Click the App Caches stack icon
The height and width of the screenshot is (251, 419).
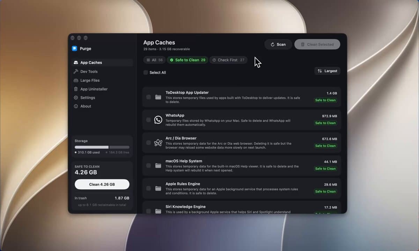click(76, 63)
